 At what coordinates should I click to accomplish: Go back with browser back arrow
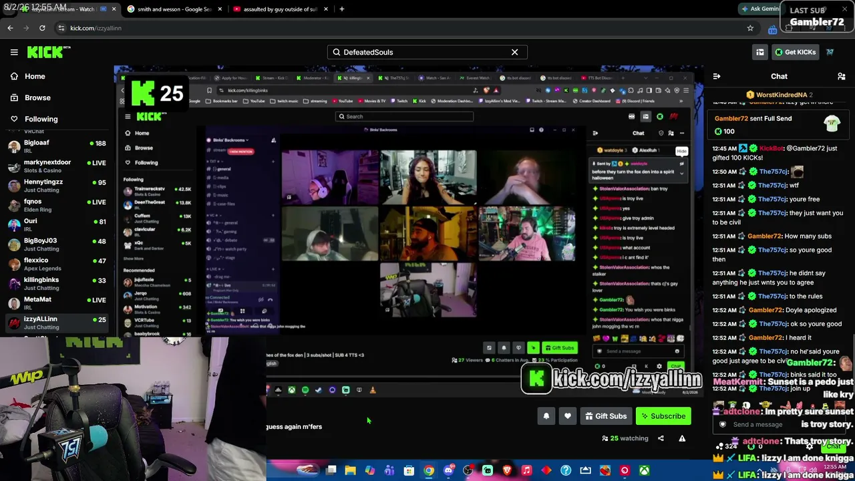[x=10, y=28]
